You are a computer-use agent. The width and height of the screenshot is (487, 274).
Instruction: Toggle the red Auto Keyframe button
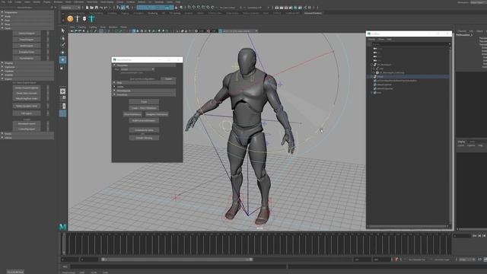[396, 260]
